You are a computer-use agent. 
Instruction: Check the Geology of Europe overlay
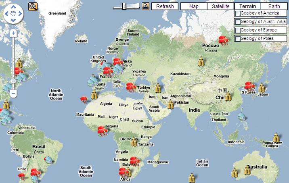click(238, 30)
